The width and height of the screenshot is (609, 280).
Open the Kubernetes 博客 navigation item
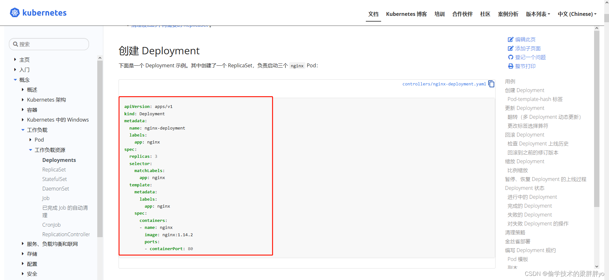(x=406, y=14)
